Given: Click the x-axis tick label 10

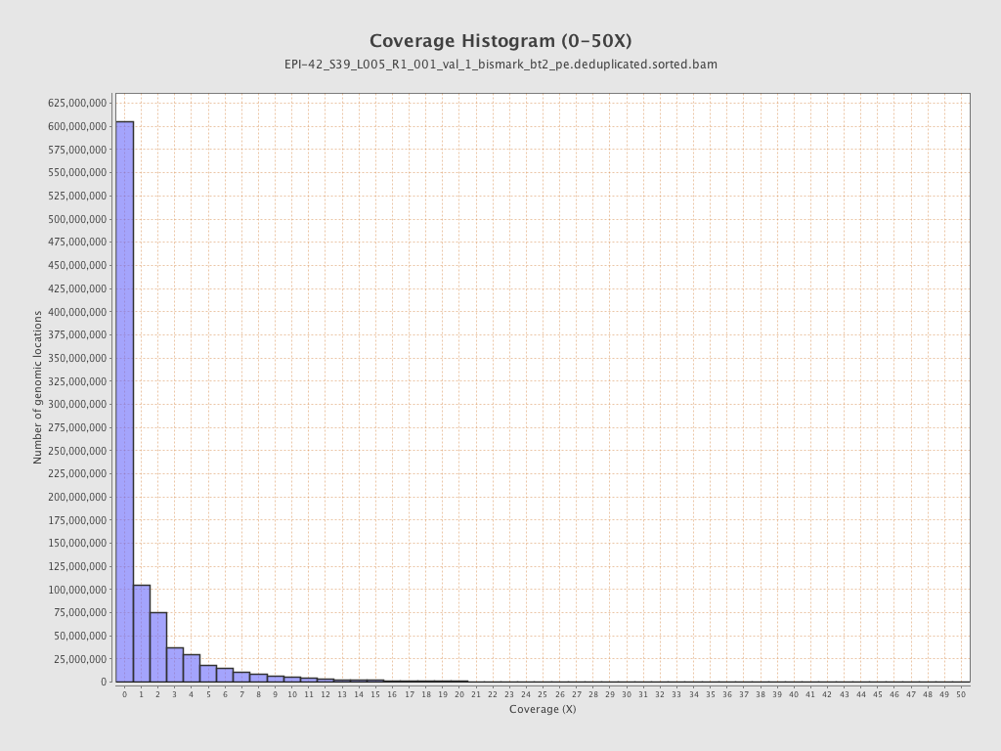Looking at the screenshot, I should tap(291, 695).
